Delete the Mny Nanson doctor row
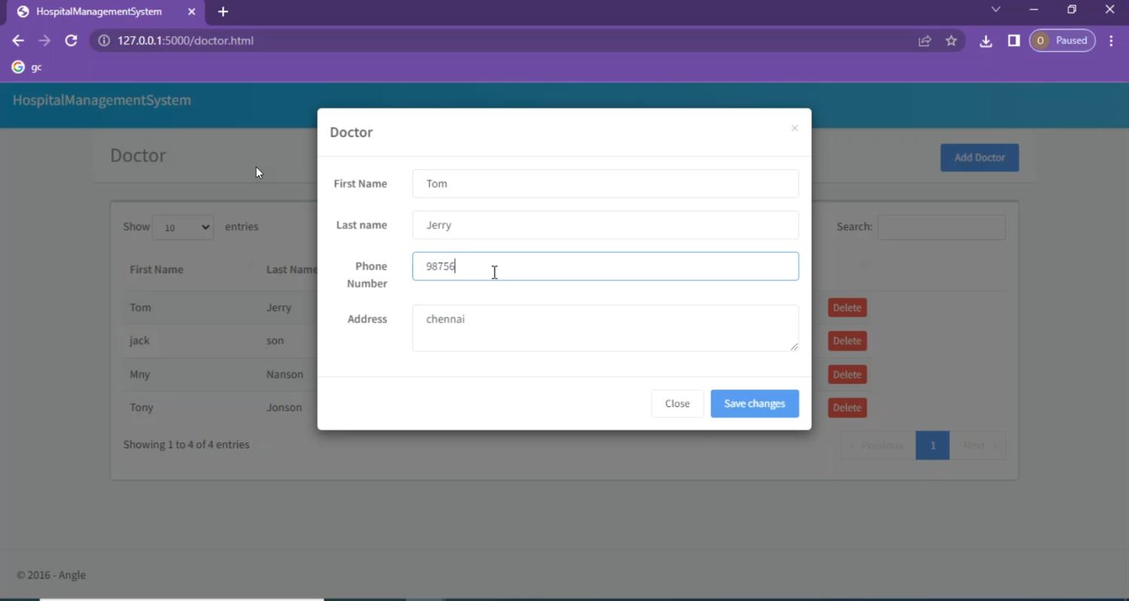This screenshot has height=601, width=1129. coord(847,375)
